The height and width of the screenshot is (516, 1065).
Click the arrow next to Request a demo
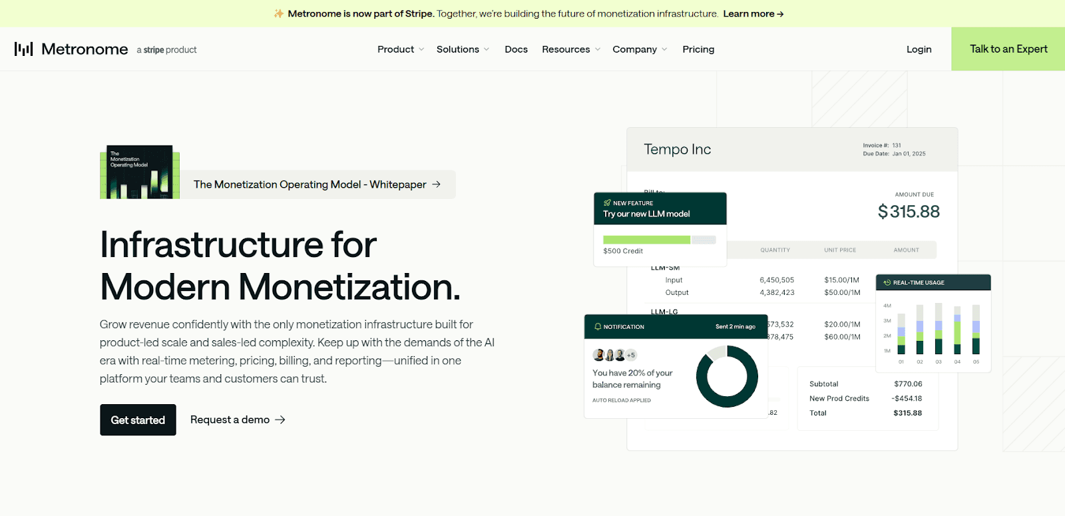click(280, 419)
